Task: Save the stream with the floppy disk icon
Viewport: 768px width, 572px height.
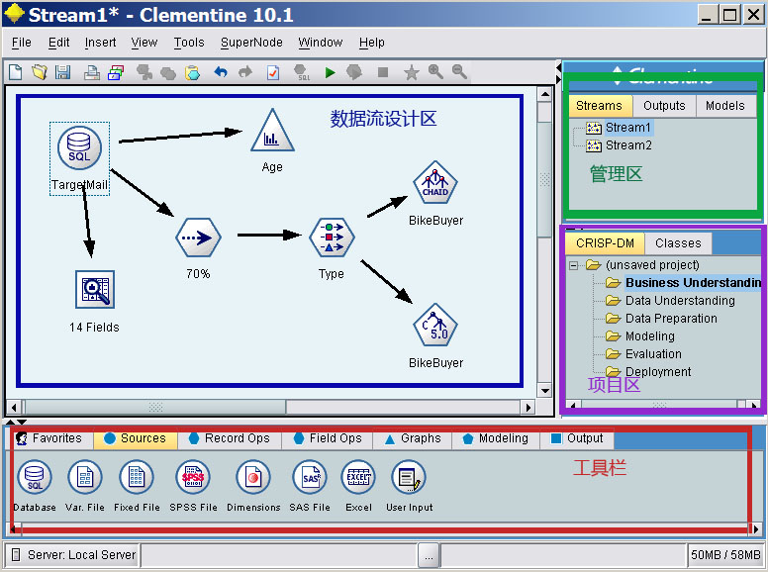Action: click(62, 72)
